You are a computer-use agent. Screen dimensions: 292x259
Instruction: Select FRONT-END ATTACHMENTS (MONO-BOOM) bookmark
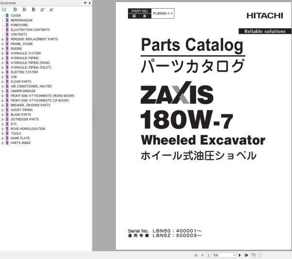click(x=42, y=96)
